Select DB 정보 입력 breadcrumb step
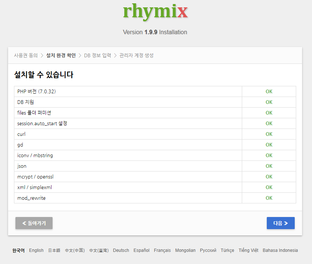 click(97, 55)
